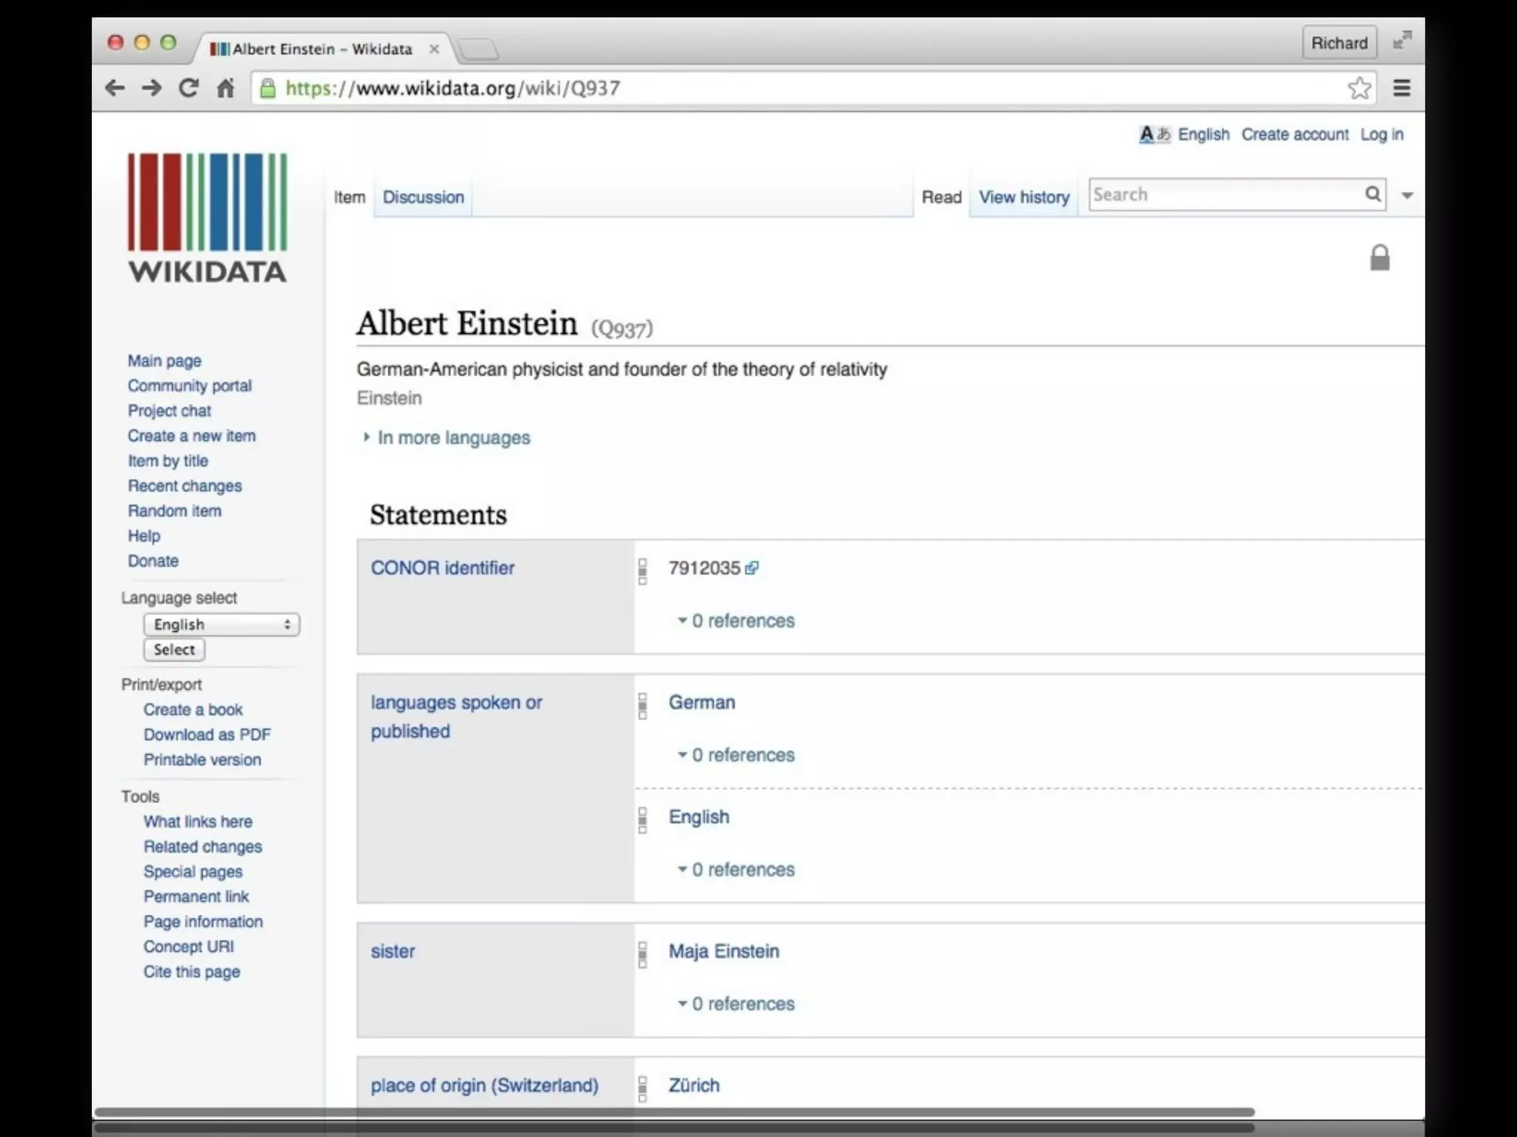Screen dimensions: 1517x1137
Task: Click the rank selector beside Maja Einstein
Action: pos(642,954)
